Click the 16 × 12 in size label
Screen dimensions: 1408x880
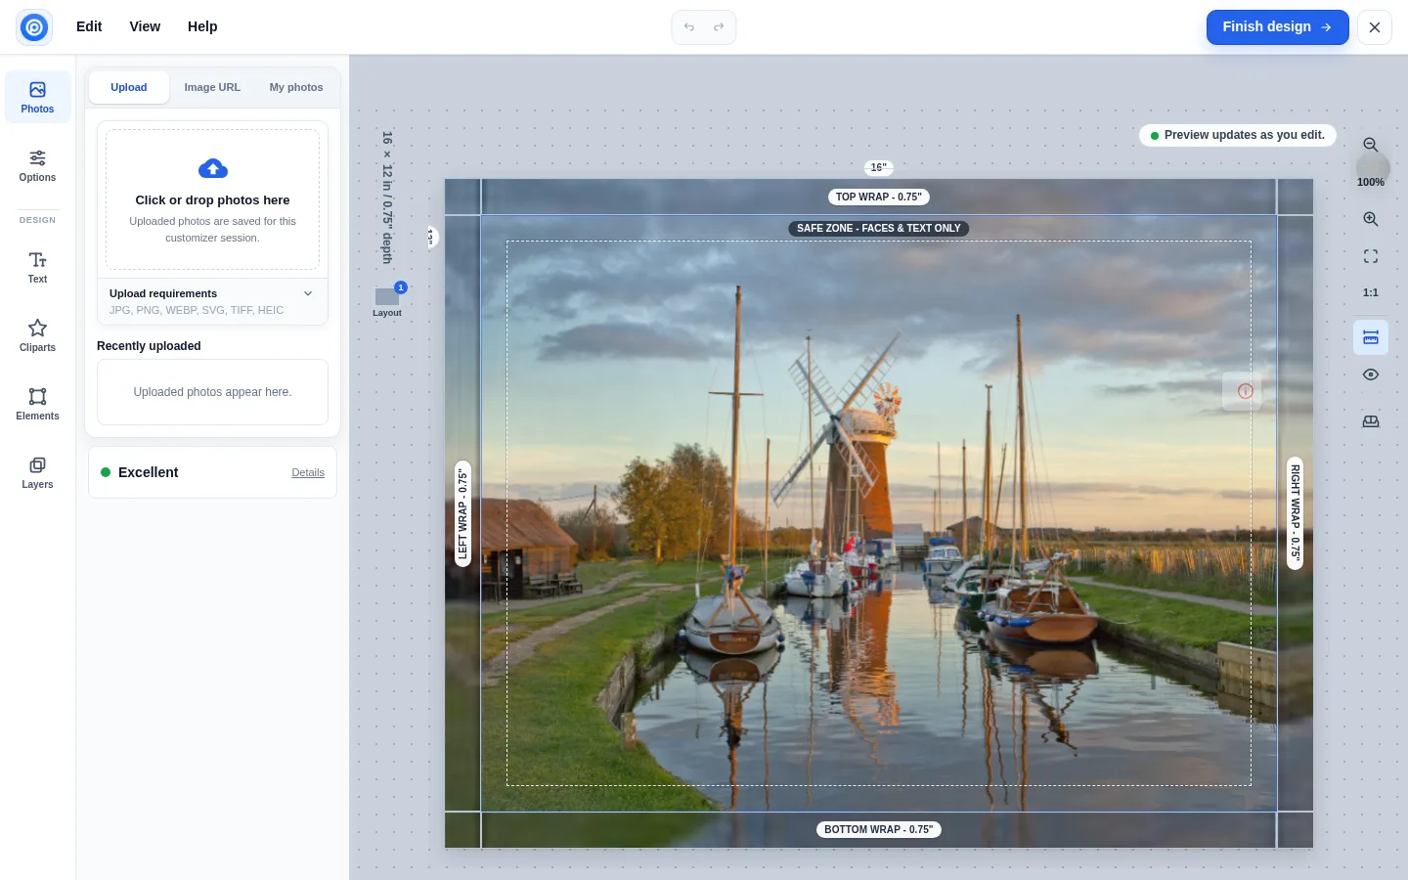[387, 198]
